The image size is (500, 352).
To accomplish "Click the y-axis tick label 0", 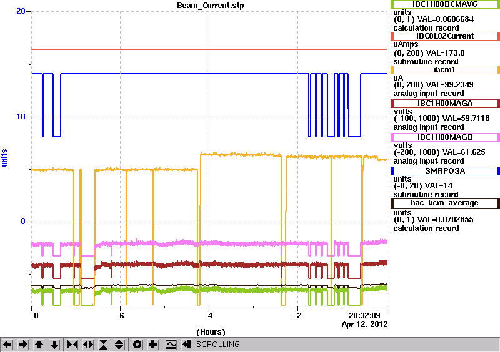I will [x=23, y=222].
